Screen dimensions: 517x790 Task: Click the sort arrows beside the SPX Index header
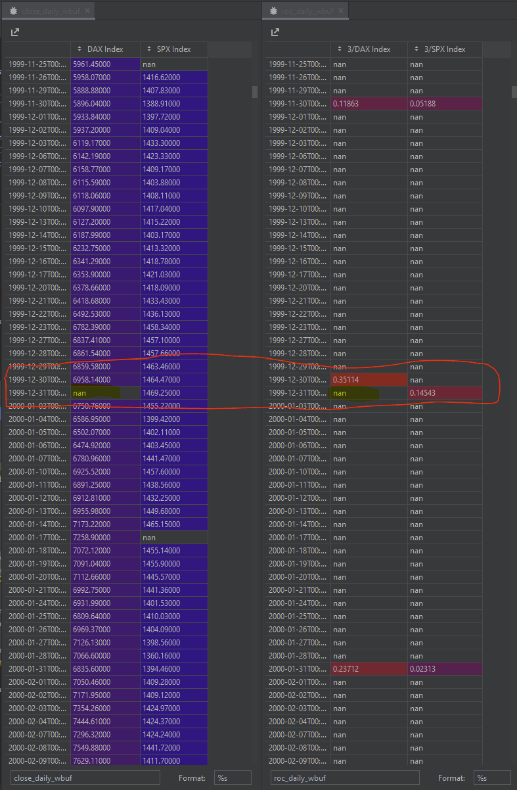[x=150, y=49]
